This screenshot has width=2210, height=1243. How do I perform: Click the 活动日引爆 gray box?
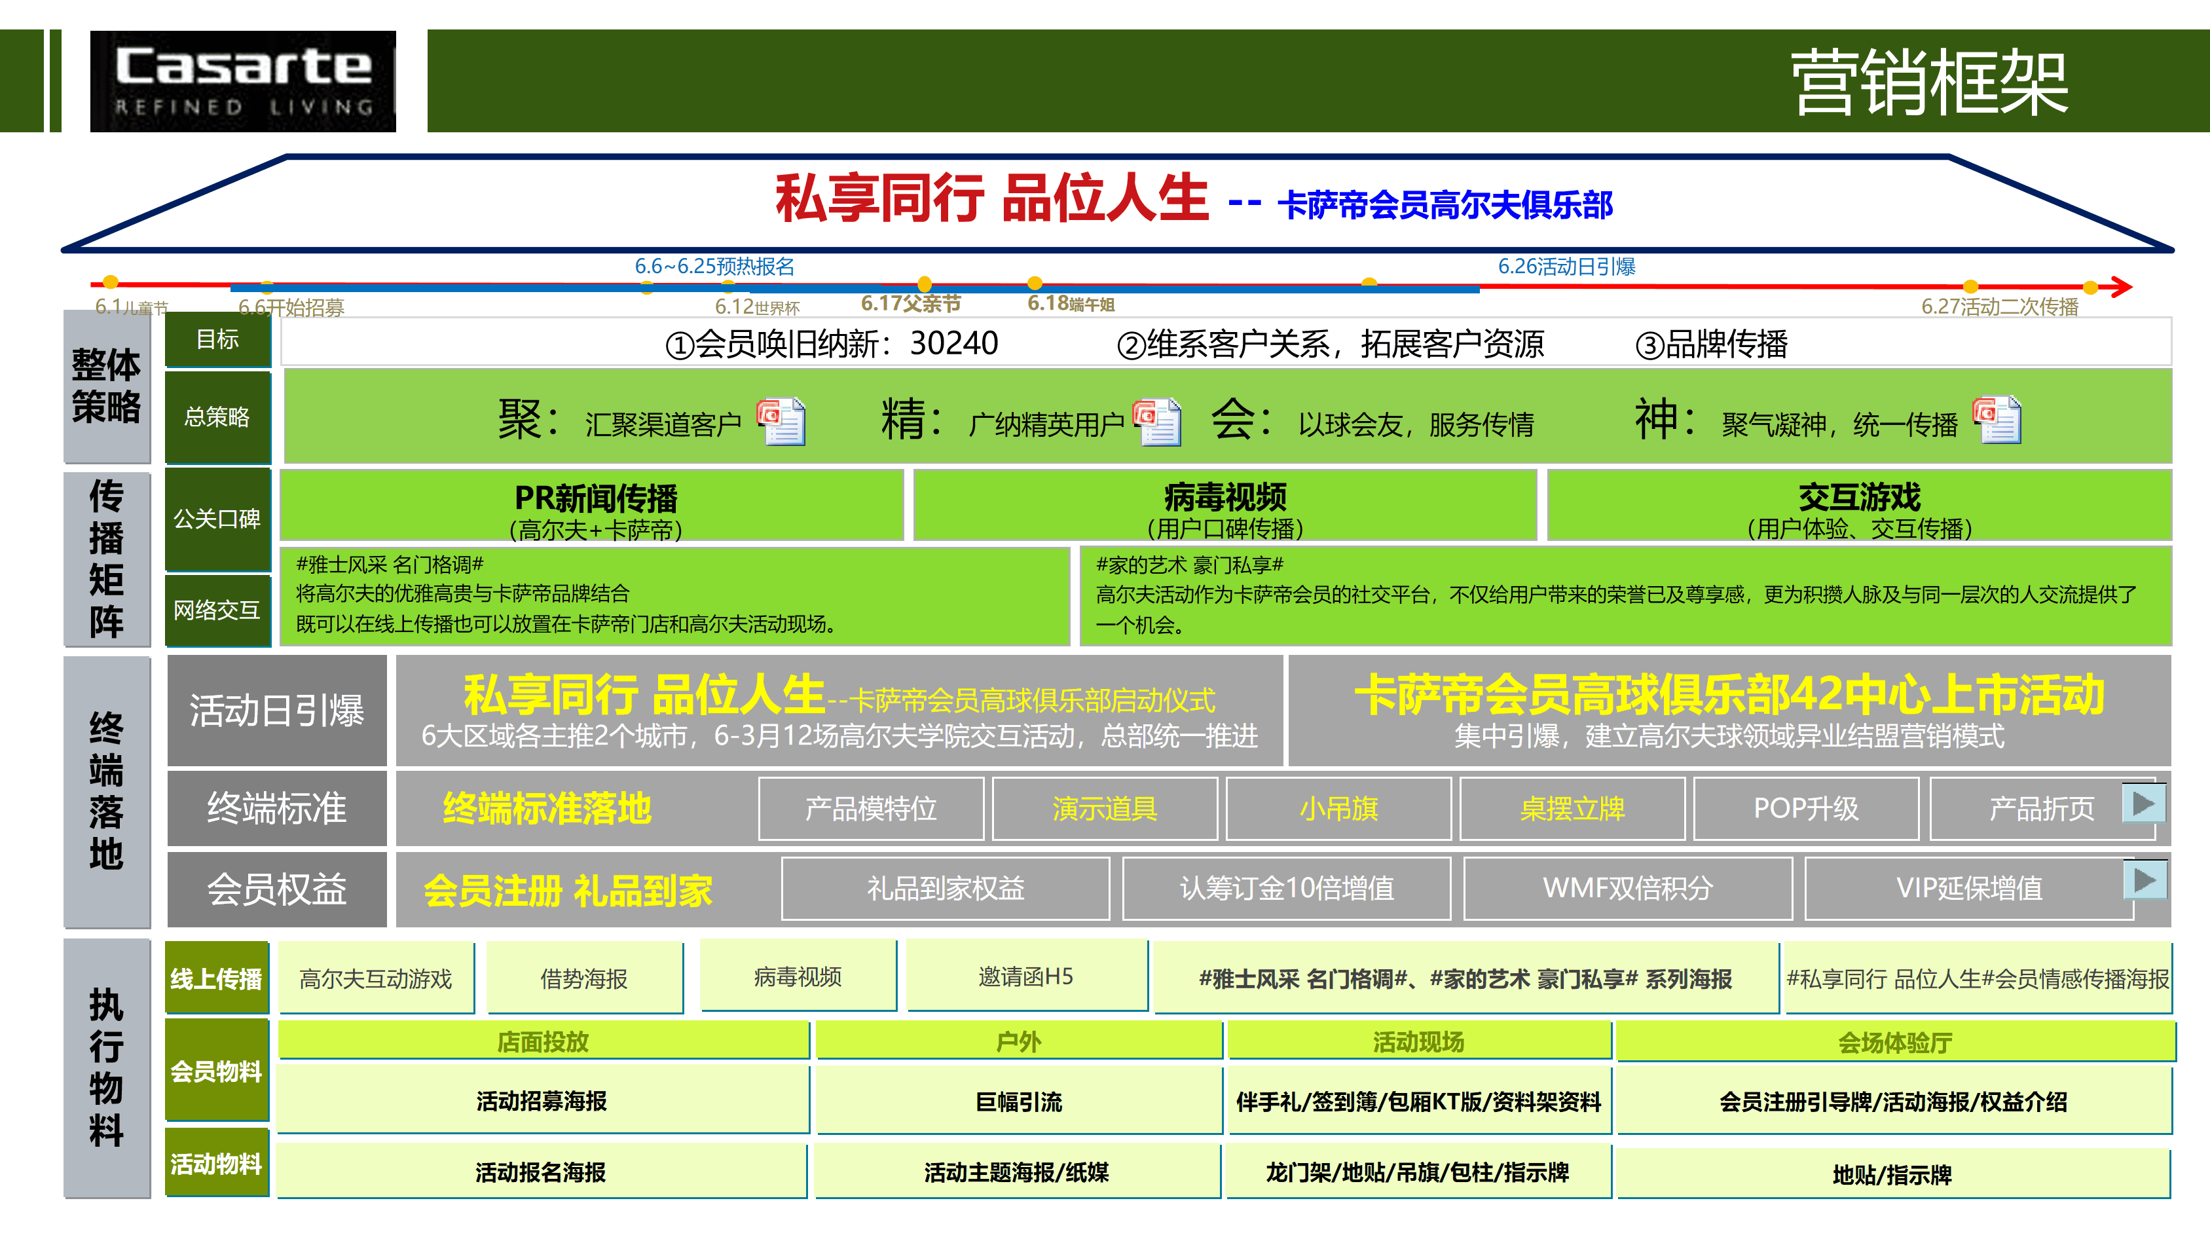pos(277,711)
